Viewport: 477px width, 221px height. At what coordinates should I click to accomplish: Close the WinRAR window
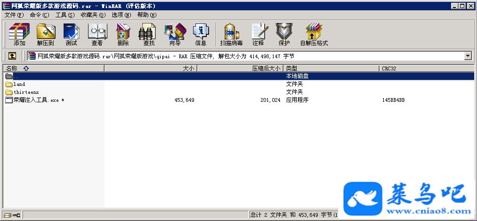pos(470,6)
